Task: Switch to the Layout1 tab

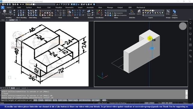Action: 18,88
